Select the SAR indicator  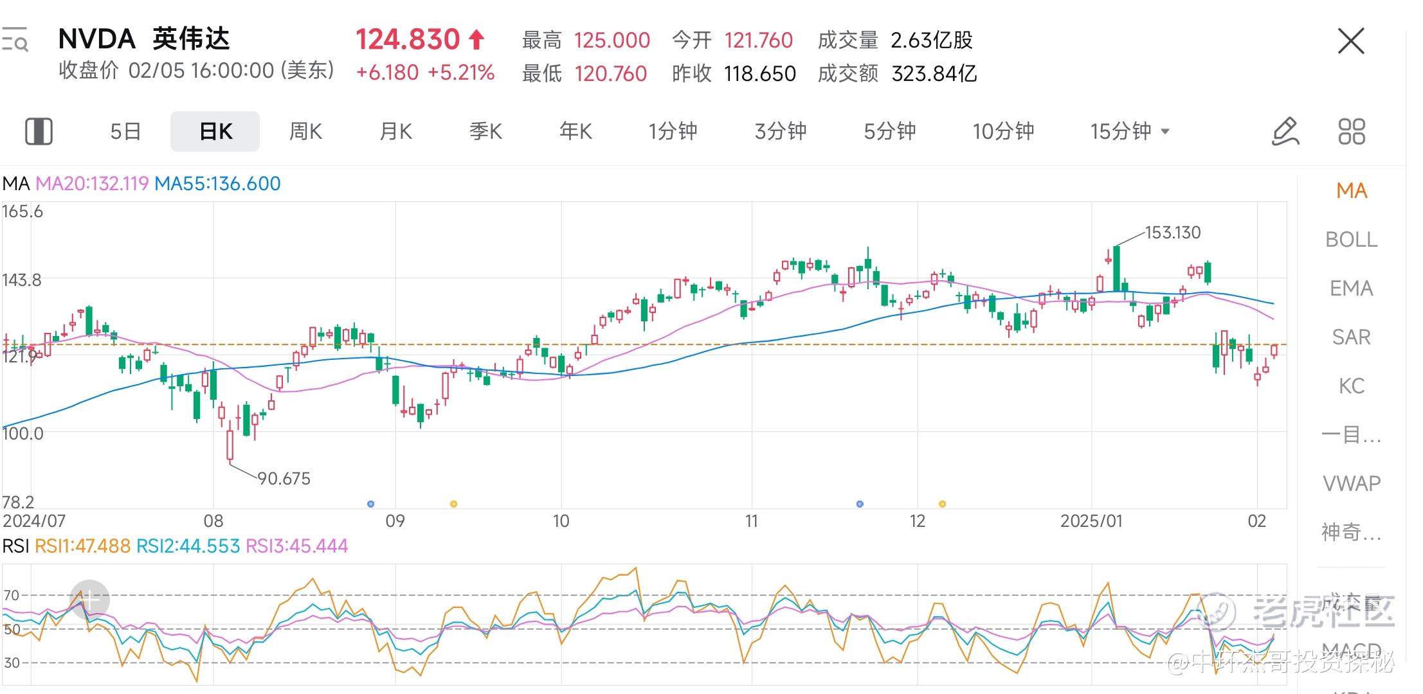pos(1351,337)
